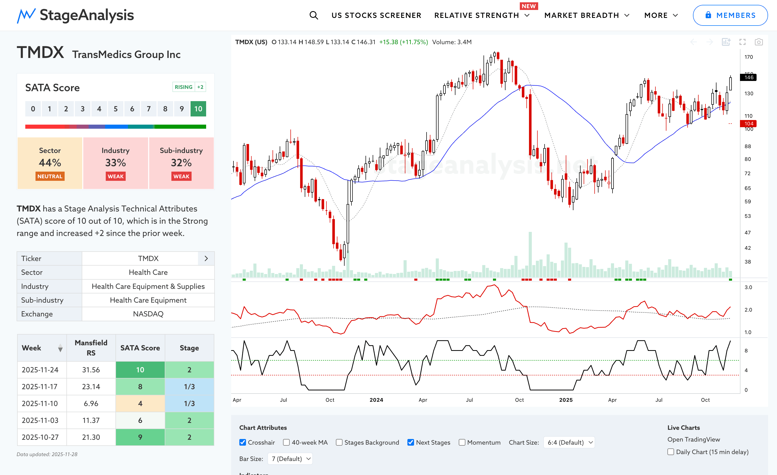Open fullscreen chart mode icon
Screen dimensions: 777x475
click(x=742, y=42)
